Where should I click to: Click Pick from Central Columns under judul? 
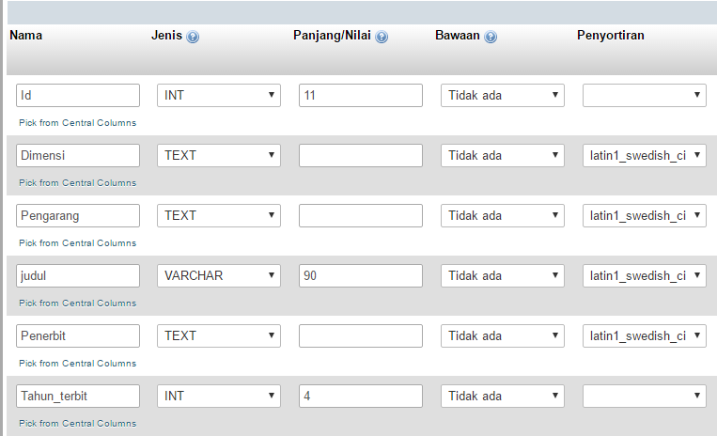click(x=77, y=304)
